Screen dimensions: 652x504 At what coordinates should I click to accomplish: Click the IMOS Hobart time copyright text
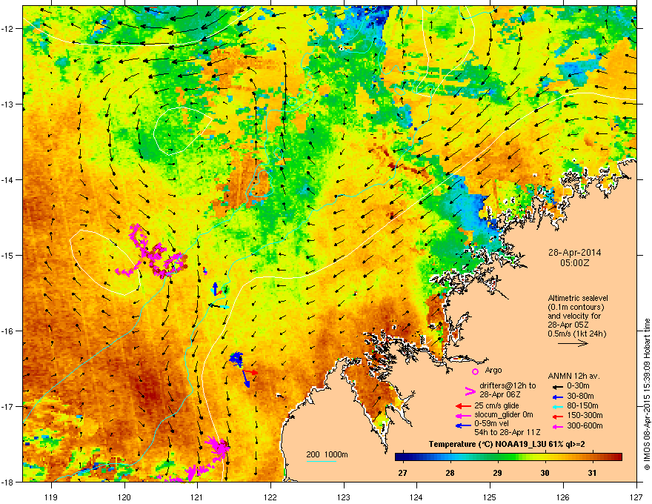click(647, 394)
